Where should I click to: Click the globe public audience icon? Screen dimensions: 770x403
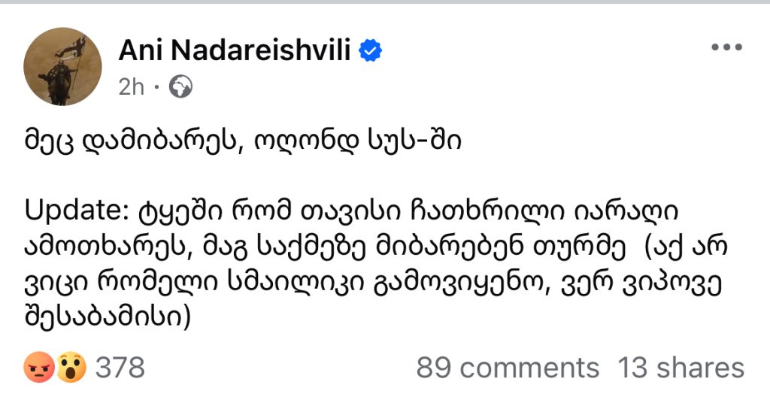click(181, 88)
